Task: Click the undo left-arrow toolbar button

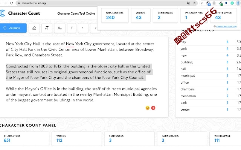Action: [83, 28]
